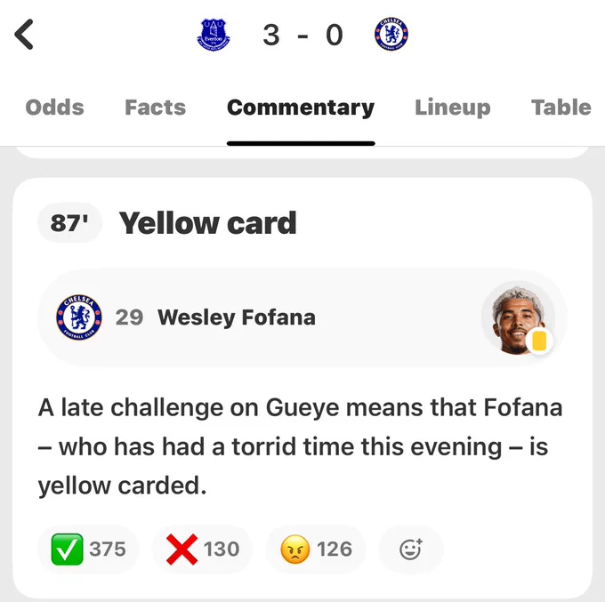Screen dimensions: 605x602
Task: Open the add reaction smiley picker
Action: (411, 550)
